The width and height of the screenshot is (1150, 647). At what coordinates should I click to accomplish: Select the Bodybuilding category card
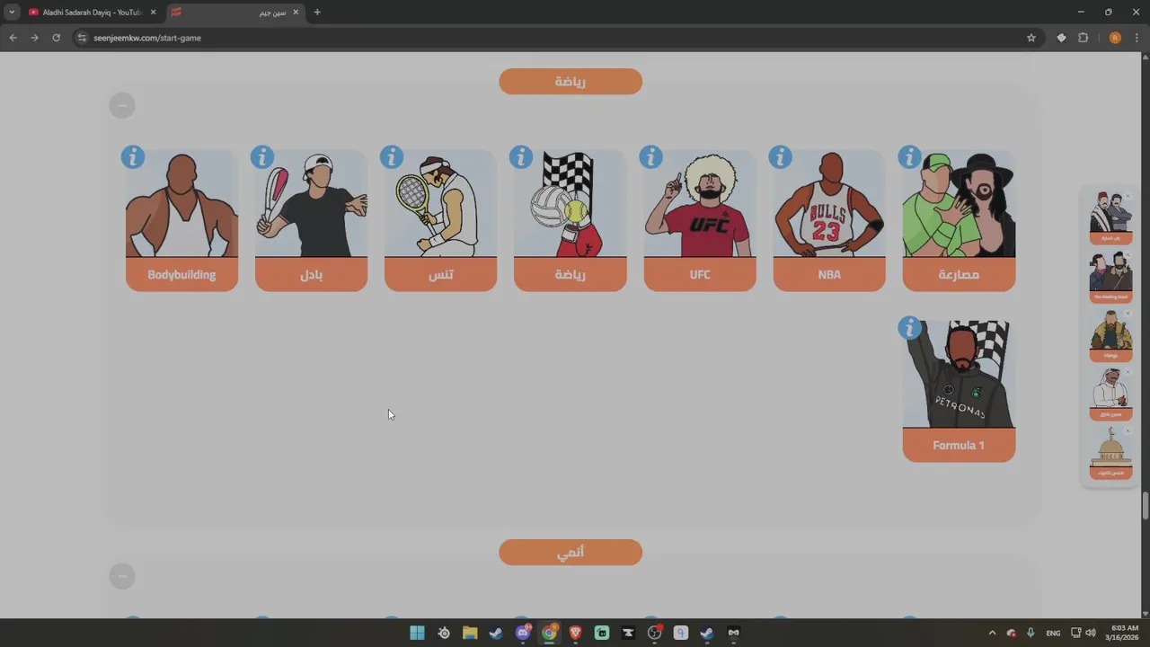click(x=181, y=220)
